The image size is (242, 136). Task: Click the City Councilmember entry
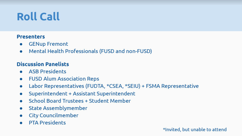point(54,115)
